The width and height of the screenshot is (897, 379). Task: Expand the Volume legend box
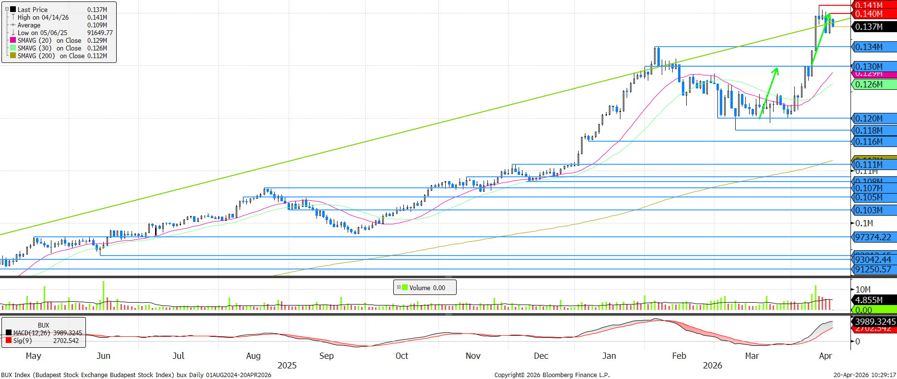[x=399, y=287]
